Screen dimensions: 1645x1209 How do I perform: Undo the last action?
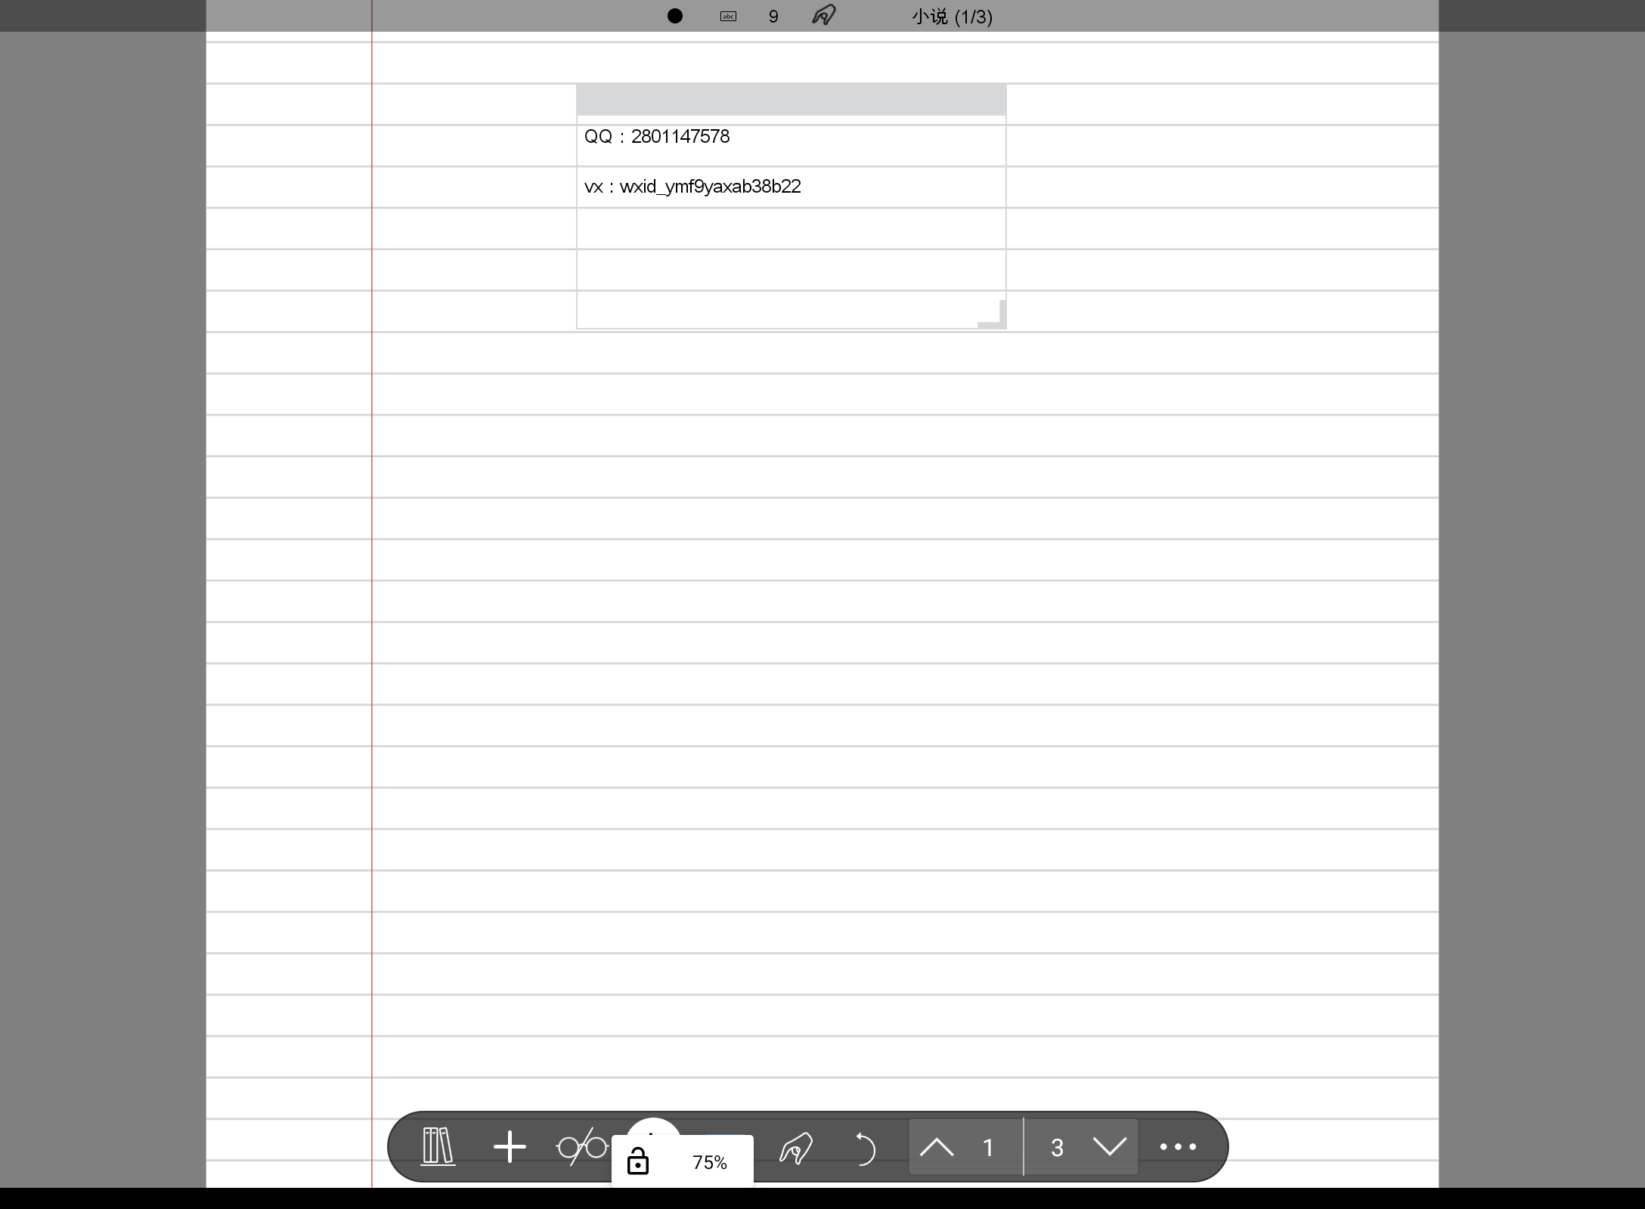coord(864,1148)
